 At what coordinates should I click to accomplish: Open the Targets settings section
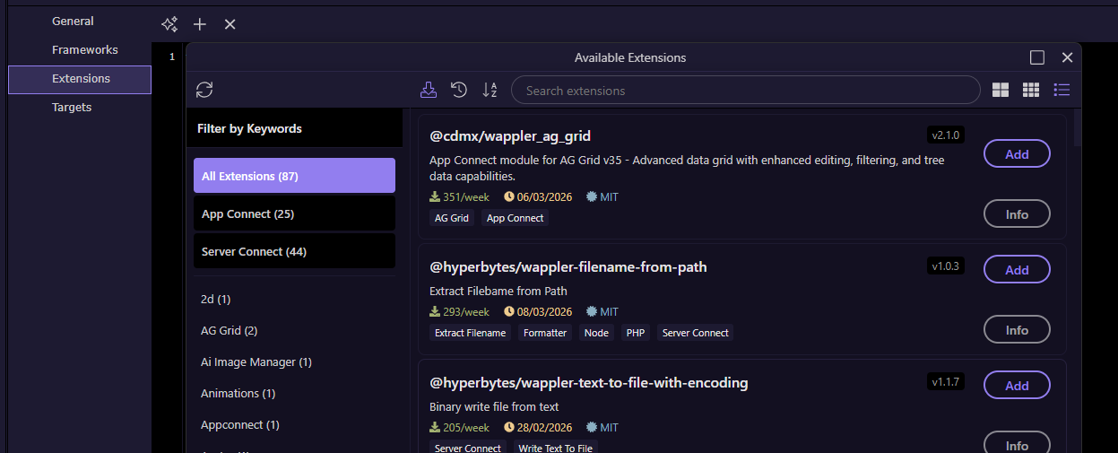click(x=72, y=108)
